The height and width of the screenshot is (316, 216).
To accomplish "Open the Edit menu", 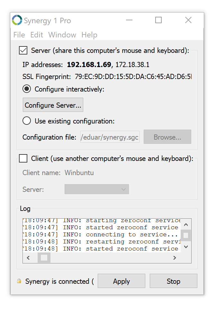I will [x=37, y=35].
